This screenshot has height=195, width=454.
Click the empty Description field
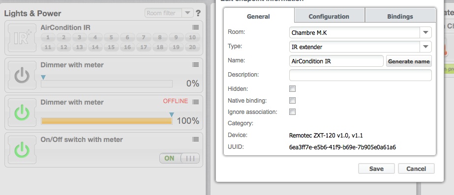[x=361, y=75]
